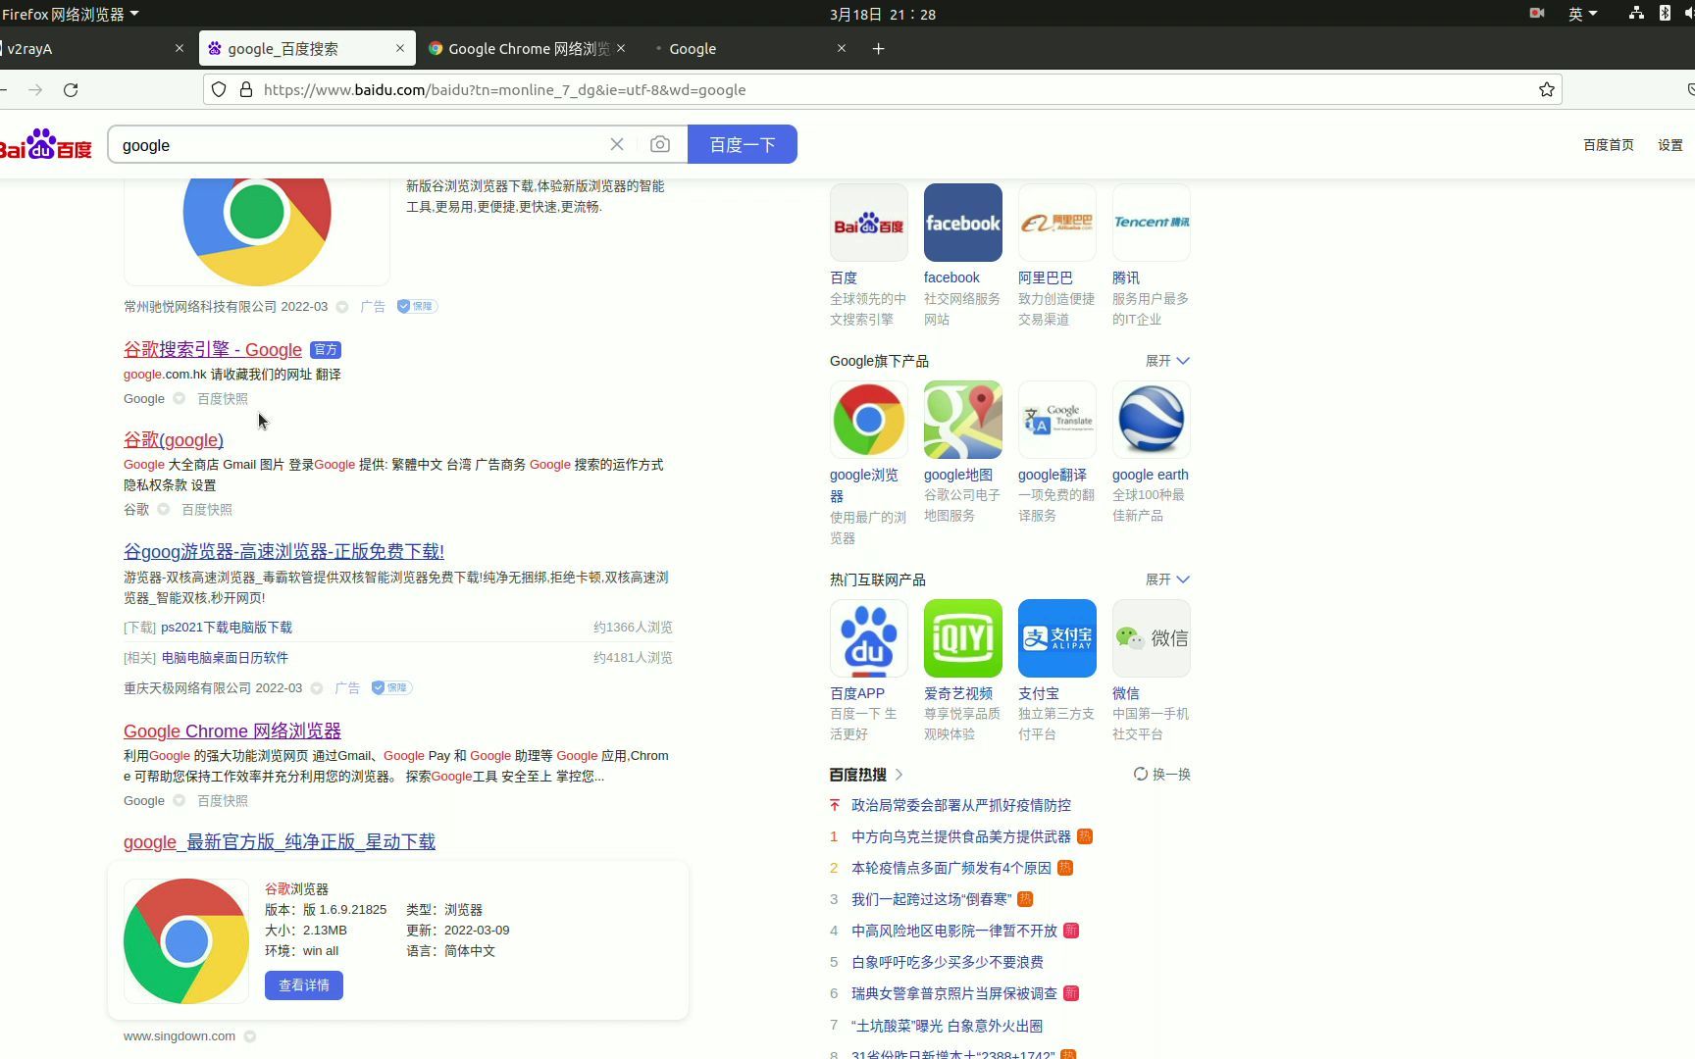1695x1059 pixels.
Task: Open the google earth icon
Action: (x=1152, y=420)
